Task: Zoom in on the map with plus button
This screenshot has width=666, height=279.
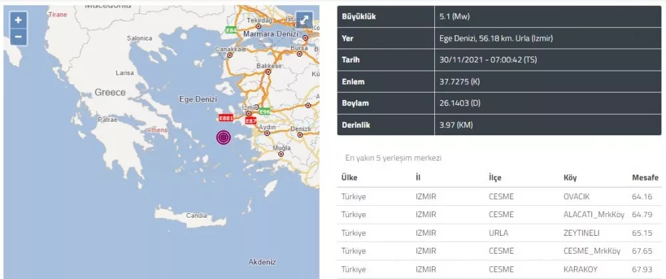Action: click(x=19, y=21)
